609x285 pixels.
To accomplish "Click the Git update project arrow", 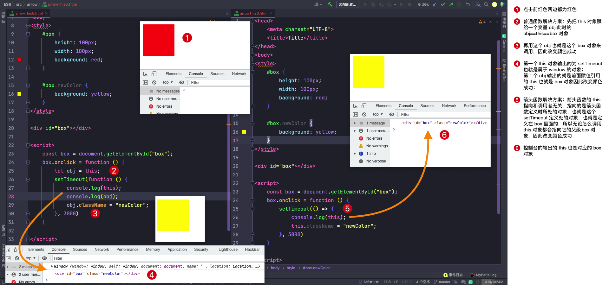I will 435,4.
